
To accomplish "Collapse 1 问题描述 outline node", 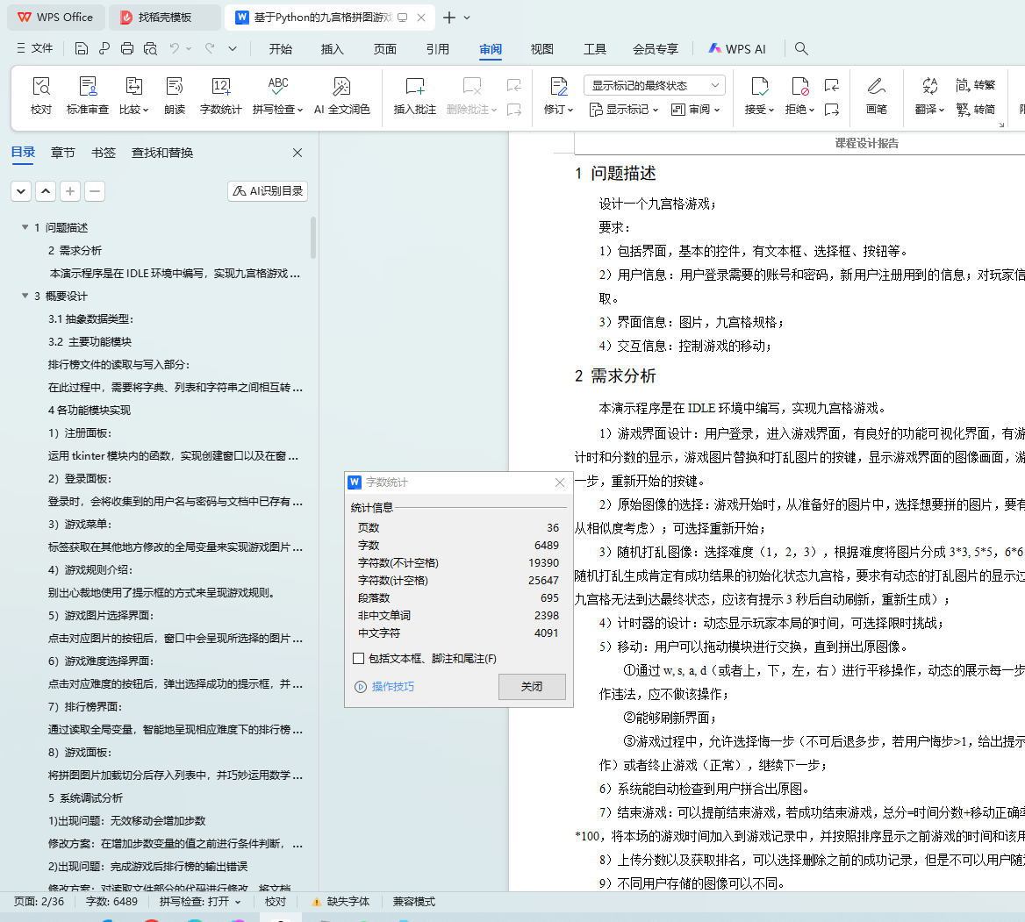I will click(x=25, y=227).
